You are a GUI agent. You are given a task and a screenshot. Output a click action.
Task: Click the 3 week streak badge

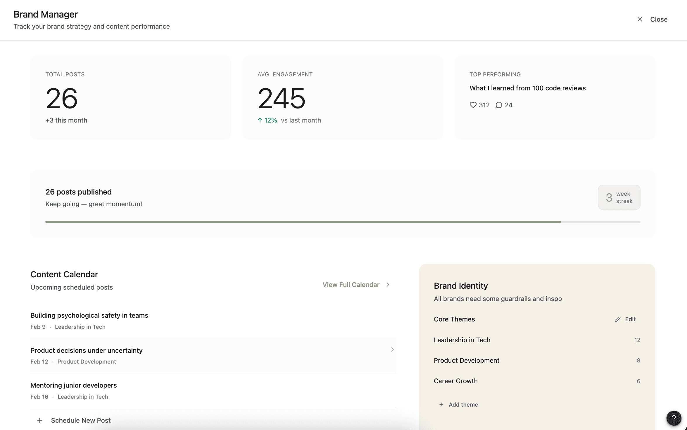(619, 197)
